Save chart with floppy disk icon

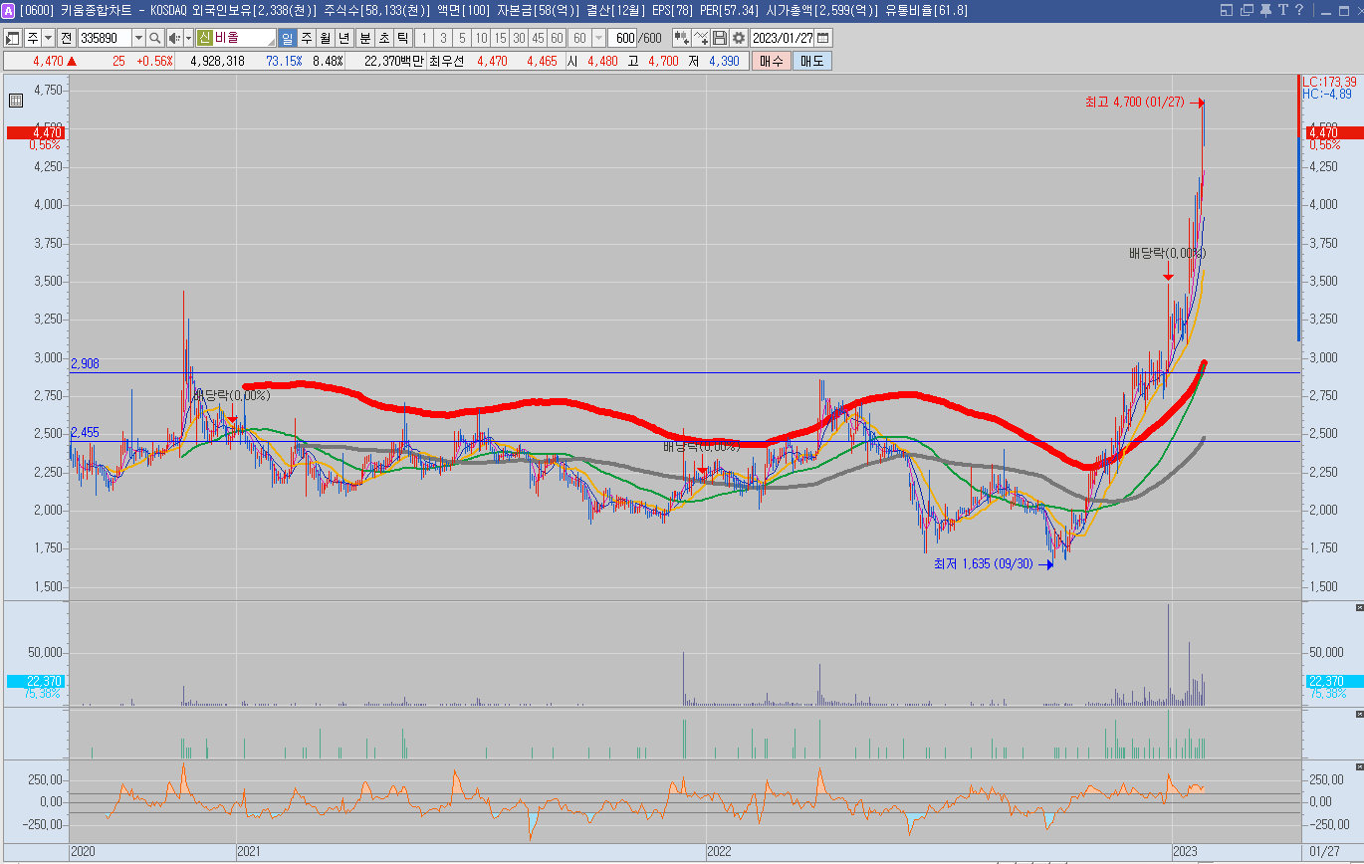(x=720, y=38)
